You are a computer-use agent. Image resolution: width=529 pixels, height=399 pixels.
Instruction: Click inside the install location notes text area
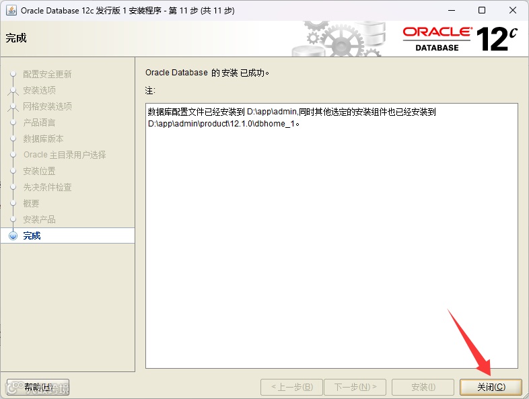click(332, 235)
